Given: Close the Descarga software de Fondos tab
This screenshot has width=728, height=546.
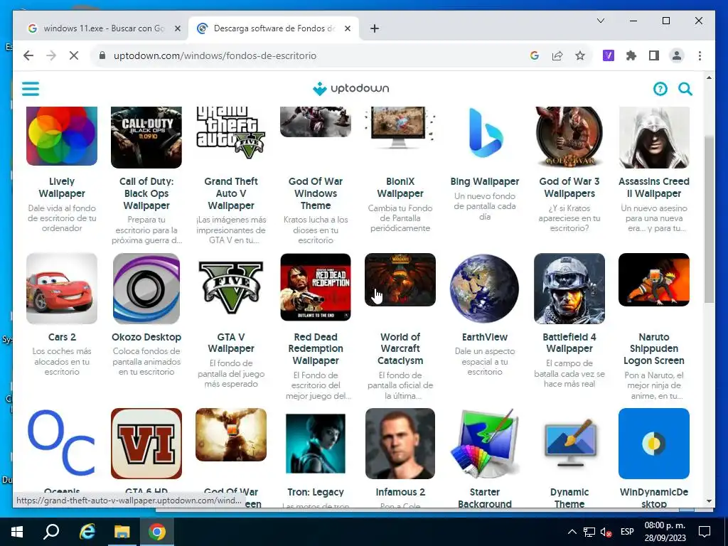Looking at the screenshot, I should pyautogui.click(x=347, y=28).
